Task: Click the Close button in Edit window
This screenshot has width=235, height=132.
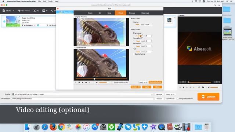Action: [158, 87]
